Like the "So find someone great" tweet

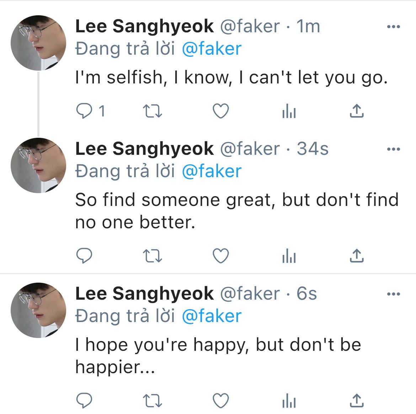point(221,256)
